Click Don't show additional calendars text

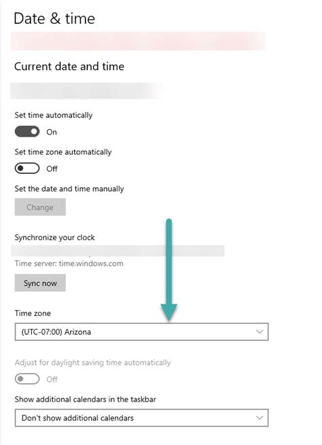[77, 418]
